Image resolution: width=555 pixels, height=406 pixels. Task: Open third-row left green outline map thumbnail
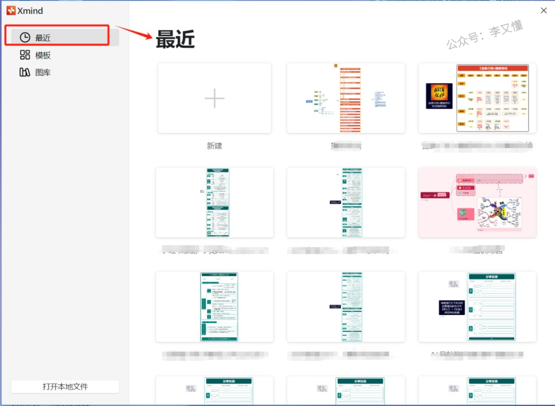pos(215,307)
